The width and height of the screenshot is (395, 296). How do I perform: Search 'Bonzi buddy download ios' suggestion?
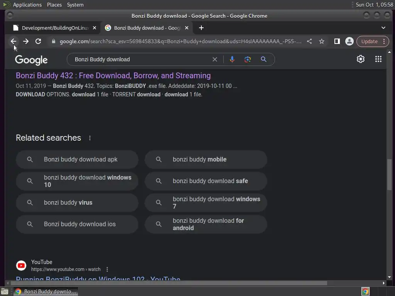pos(77,224)
